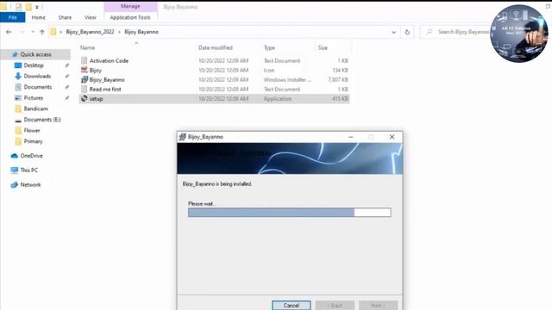Click Explorer title bar folder icon
Image resolution: width=552 pixels, height=310 pixels.
click(3, 6)
